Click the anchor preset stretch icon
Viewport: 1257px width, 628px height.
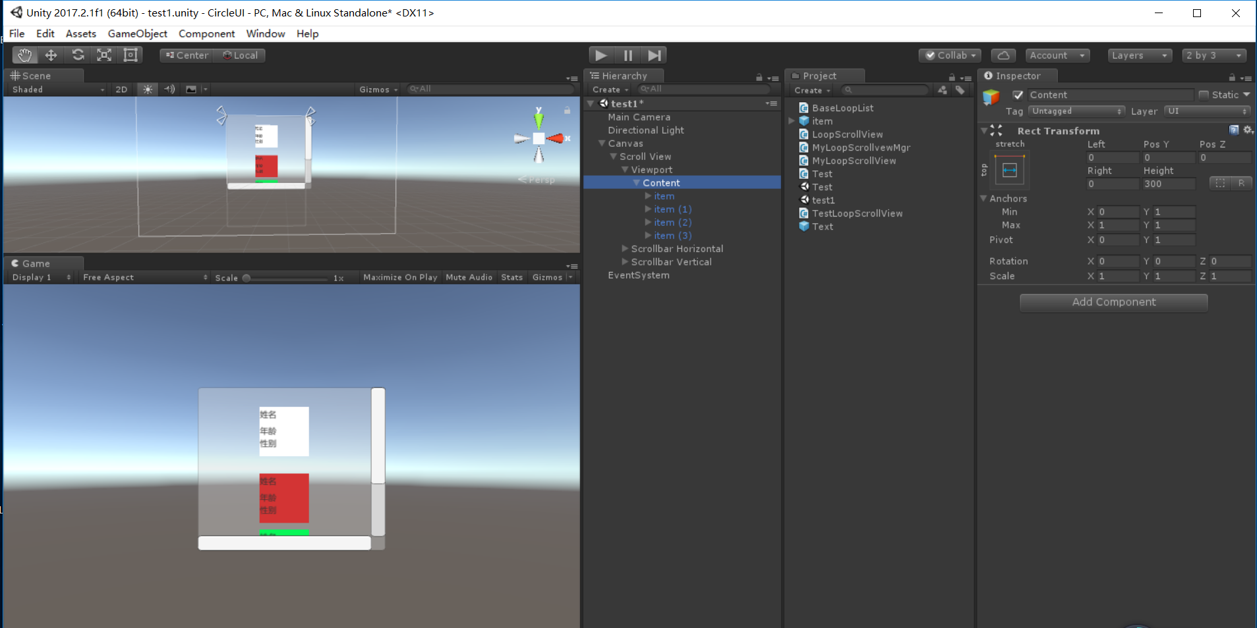coord(1010,170)
